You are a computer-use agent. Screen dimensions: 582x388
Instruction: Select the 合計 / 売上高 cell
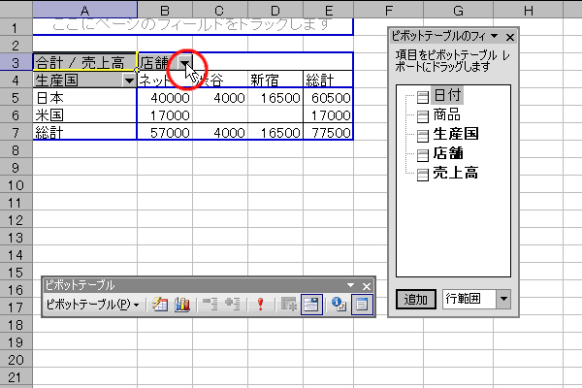[x=84, y=62]
